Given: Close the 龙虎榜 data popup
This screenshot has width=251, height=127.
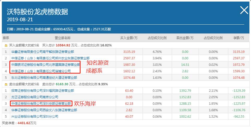Looking at the screenshot, I should point(244,10).
